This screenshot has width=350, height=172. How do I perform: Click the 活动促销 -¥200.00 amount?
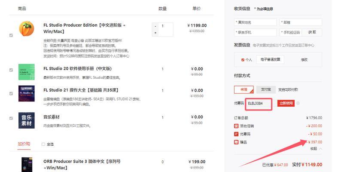coord(315,126)
